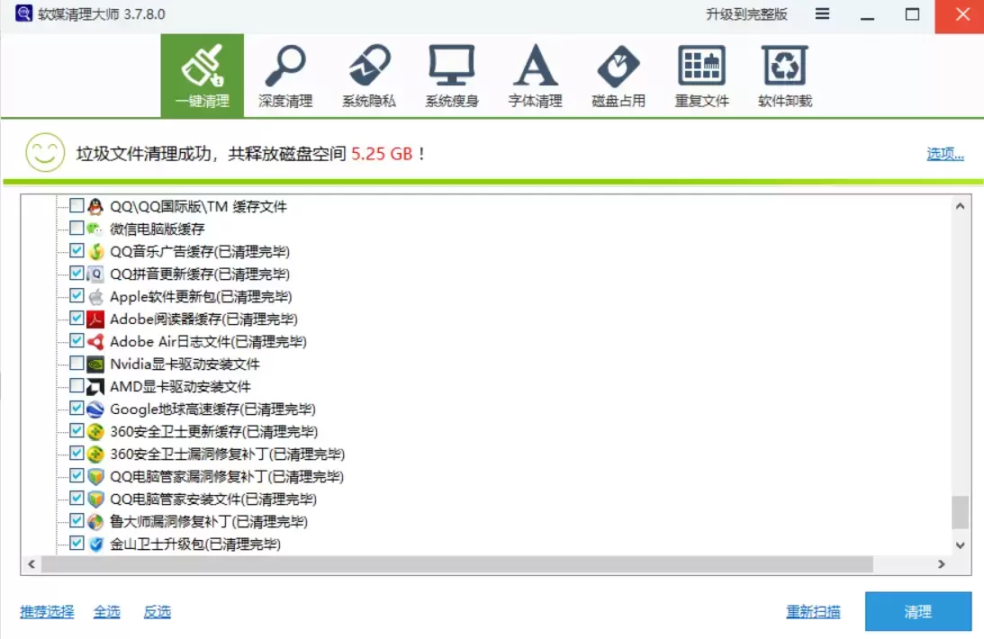Click the vertical scrollbar thumb
984x639 pixels.
(961, 512)
